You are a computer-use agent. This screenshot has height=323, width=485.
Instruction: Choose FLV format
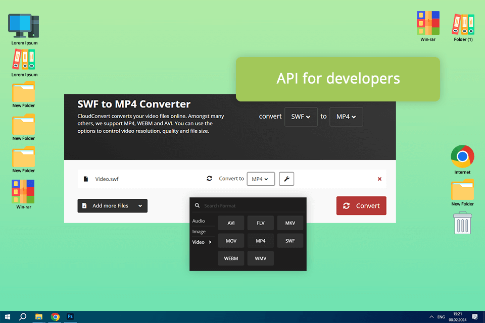[261, 223]
